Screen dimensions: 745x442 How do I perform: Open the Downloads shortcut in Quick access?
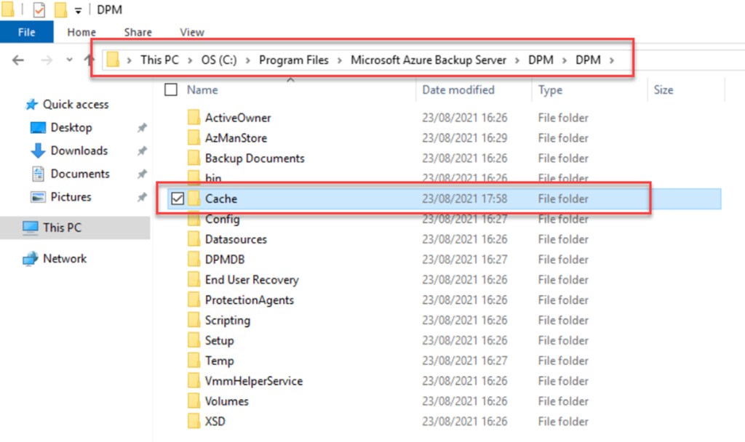79,150
